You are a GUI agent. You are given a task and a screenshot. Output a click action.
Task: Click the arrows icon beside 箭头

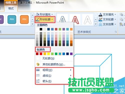point(38,81)
